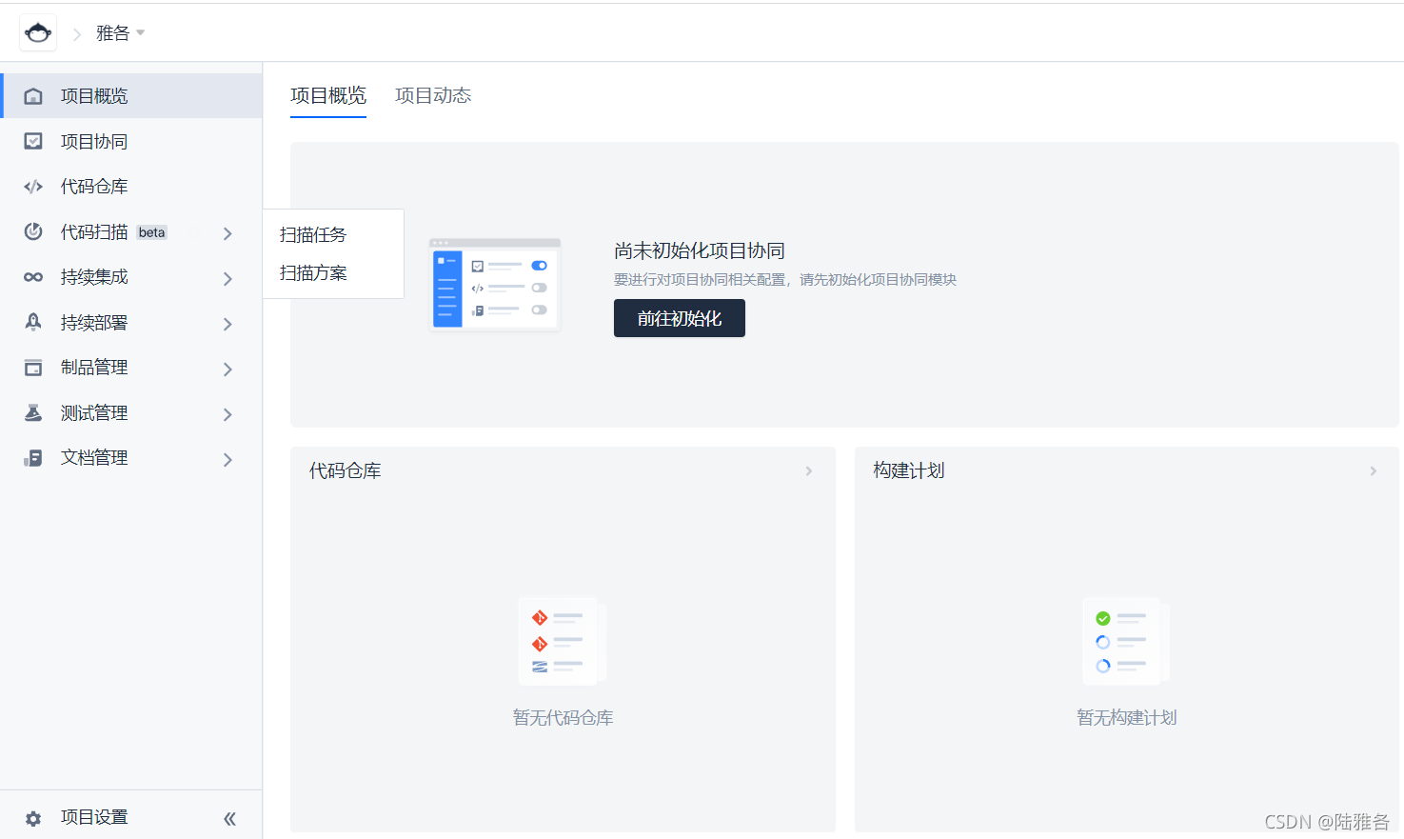Open 项目设置 at sidebar bottom

pos(94,817)
